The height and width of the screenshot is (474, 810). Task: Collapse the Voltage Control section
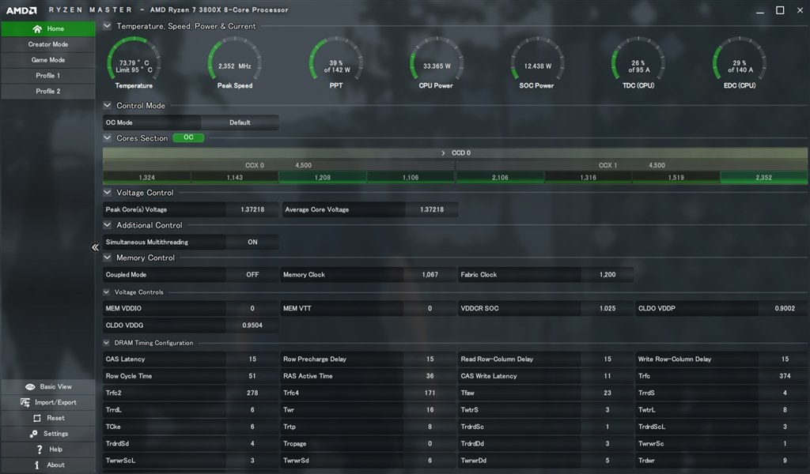(107, 193)
